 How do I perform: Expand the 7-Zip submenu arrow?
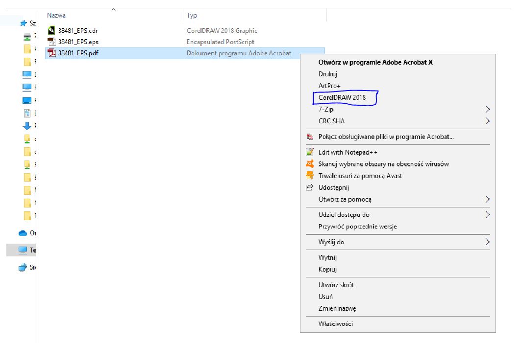[x=487, y=110]
